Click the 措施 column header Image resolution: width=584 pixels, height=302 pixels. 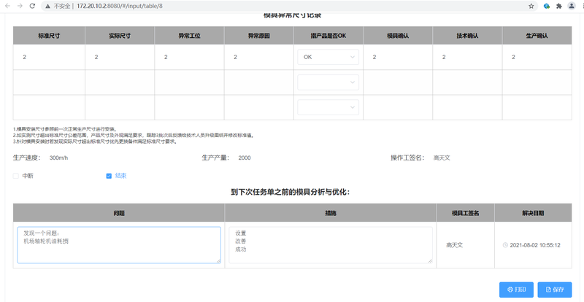[331, 213]
